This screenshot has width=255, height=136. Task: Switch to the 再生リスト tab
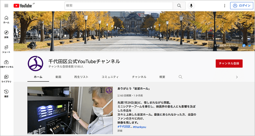[x=81, y=77]
